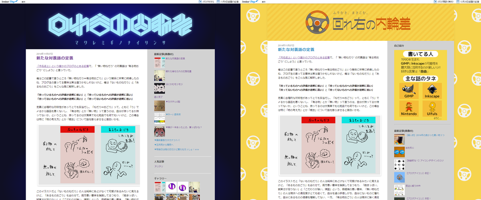Open the hand-drawn illustration in yellow blog post

point(329,146)
